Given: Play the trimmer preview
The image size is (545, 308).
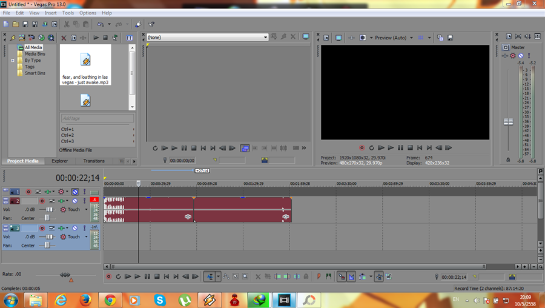Looking at the screenshot, I should [174, 149].
